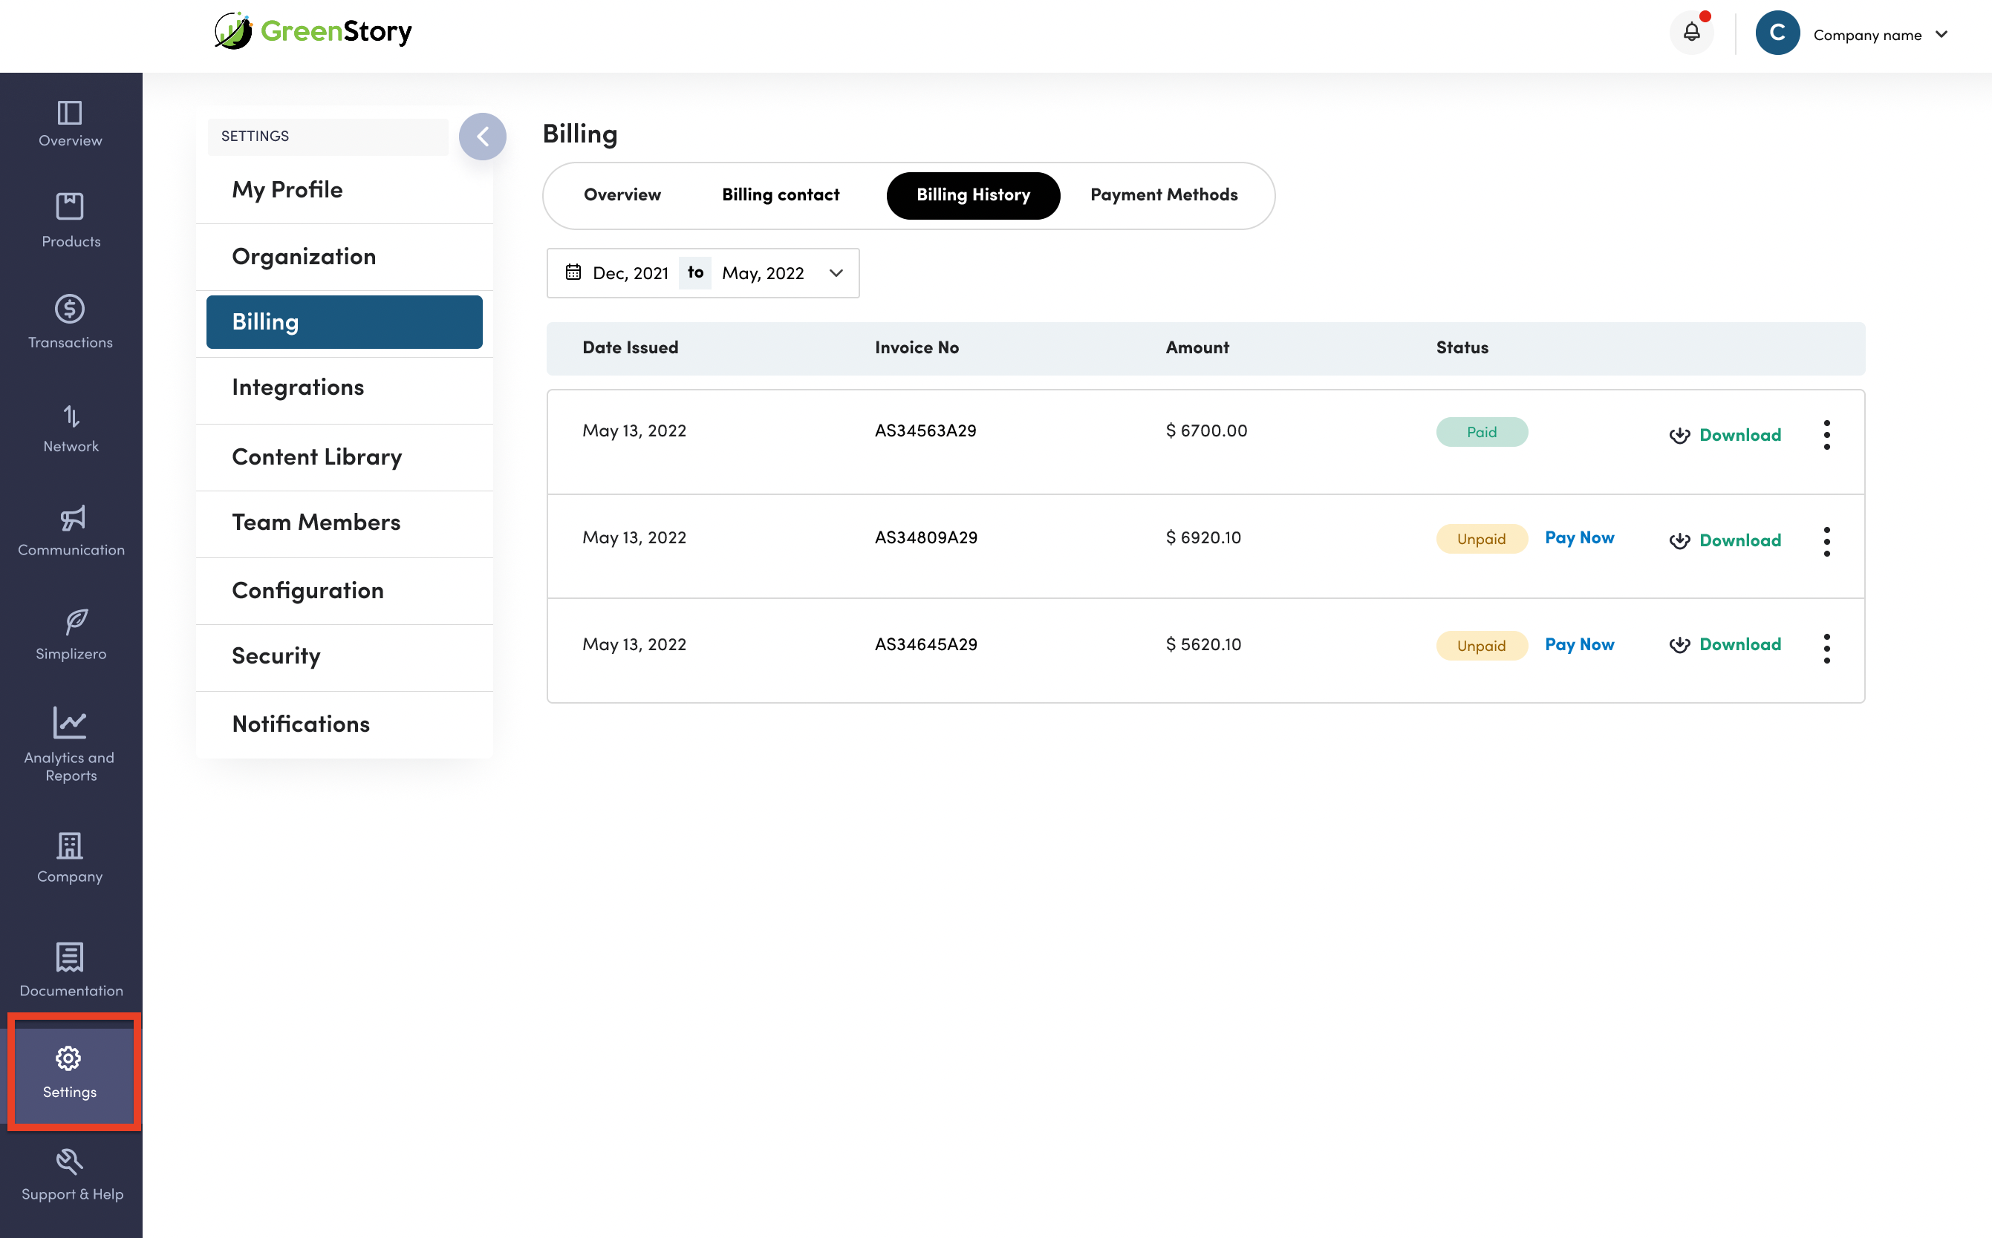Click the GreenStory logo
The width and height of the screenshot is (1992, 1238).
(x=313, y=31)
